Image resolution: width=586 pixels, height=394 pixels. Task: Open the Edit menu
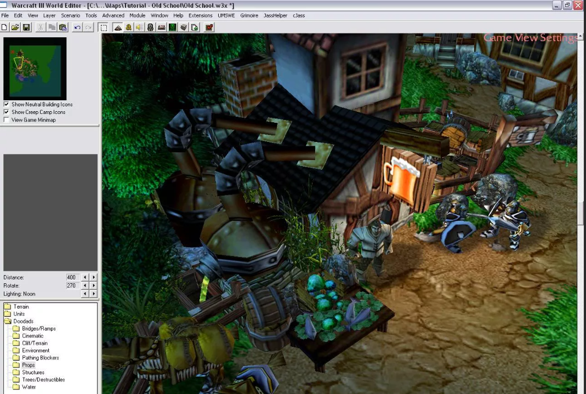18,15
